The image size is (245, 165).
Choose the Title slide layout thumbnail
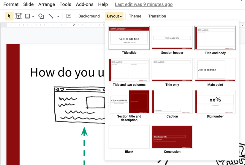[129, 38]
